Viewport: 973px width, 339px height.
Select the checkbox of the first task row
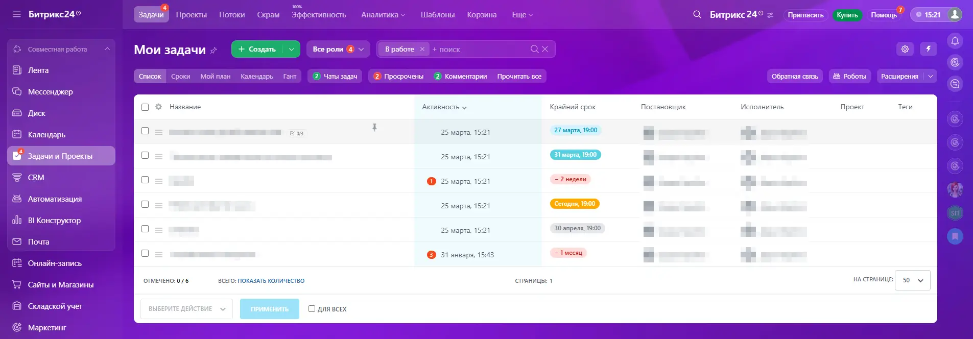point(145,131)
